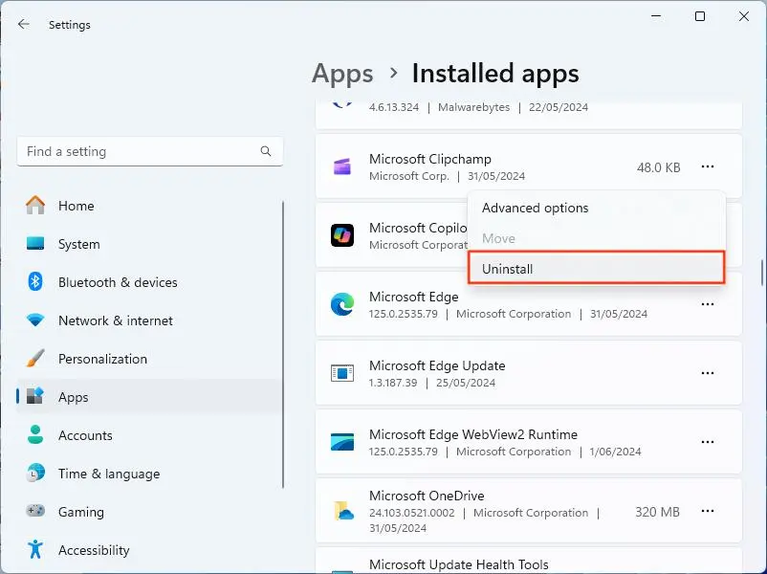Click the Personalization paintbrush icon
The image size is (767, 574).
coord(35,359)
